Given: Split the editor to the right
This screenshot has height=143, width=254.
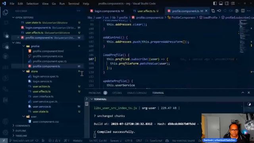Looking at the screenshot, I should pos(243,11).
